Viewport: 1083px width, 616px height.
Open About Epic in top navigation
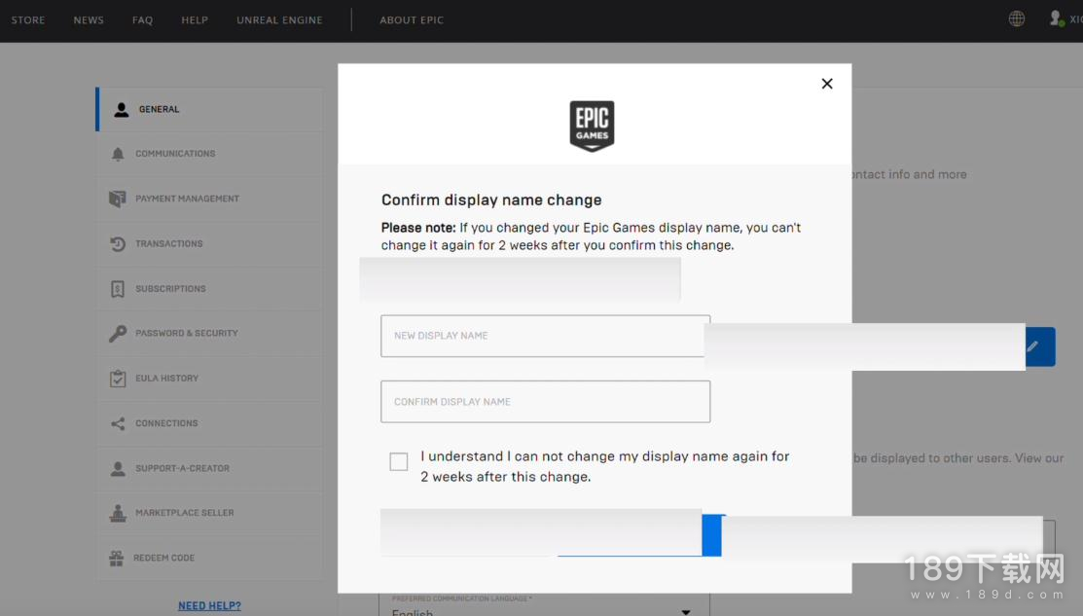click(x=412, y=20)
